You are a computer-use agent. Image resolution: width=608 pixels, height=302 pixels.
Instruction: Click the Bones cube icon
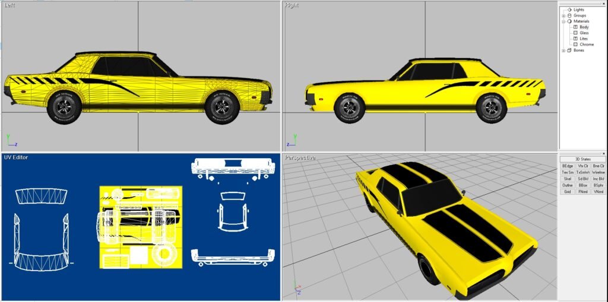(569, 50)
